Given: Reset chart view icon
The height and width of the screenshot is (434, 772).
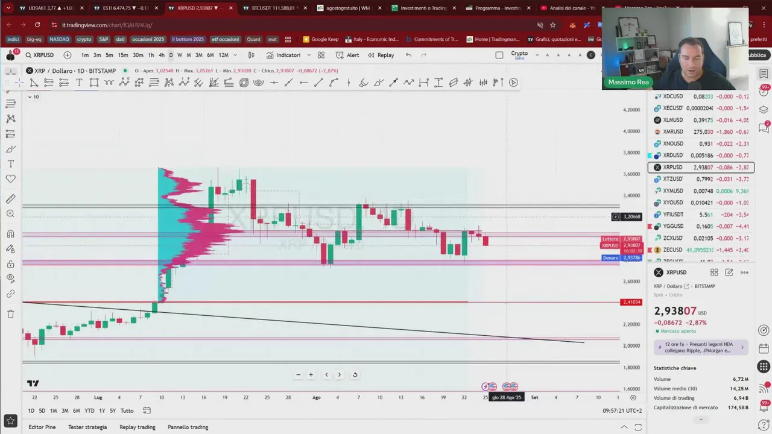Looking at the screenshot, I should pos(355,375).
